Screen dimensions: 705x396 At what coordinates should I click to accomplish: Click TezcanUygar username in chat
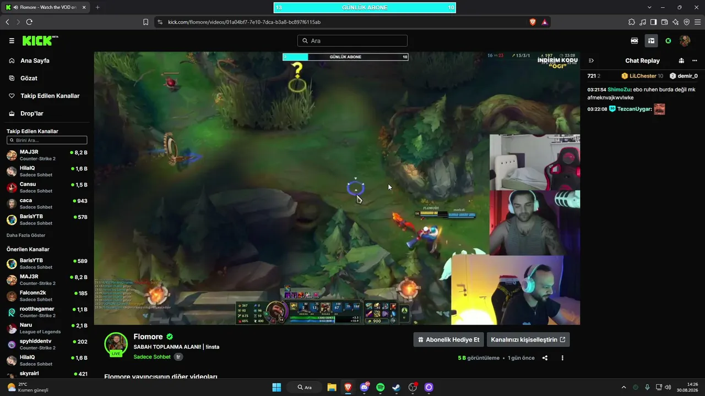tap(634, 109)
